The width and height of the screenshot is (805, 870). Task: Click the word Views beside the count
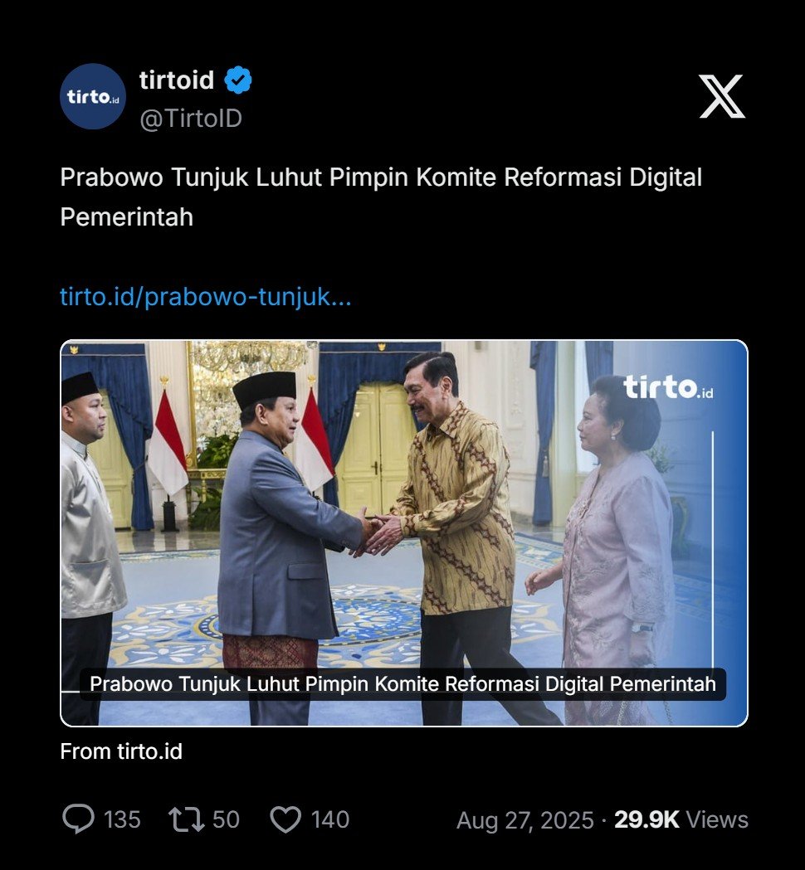(717, 819)
